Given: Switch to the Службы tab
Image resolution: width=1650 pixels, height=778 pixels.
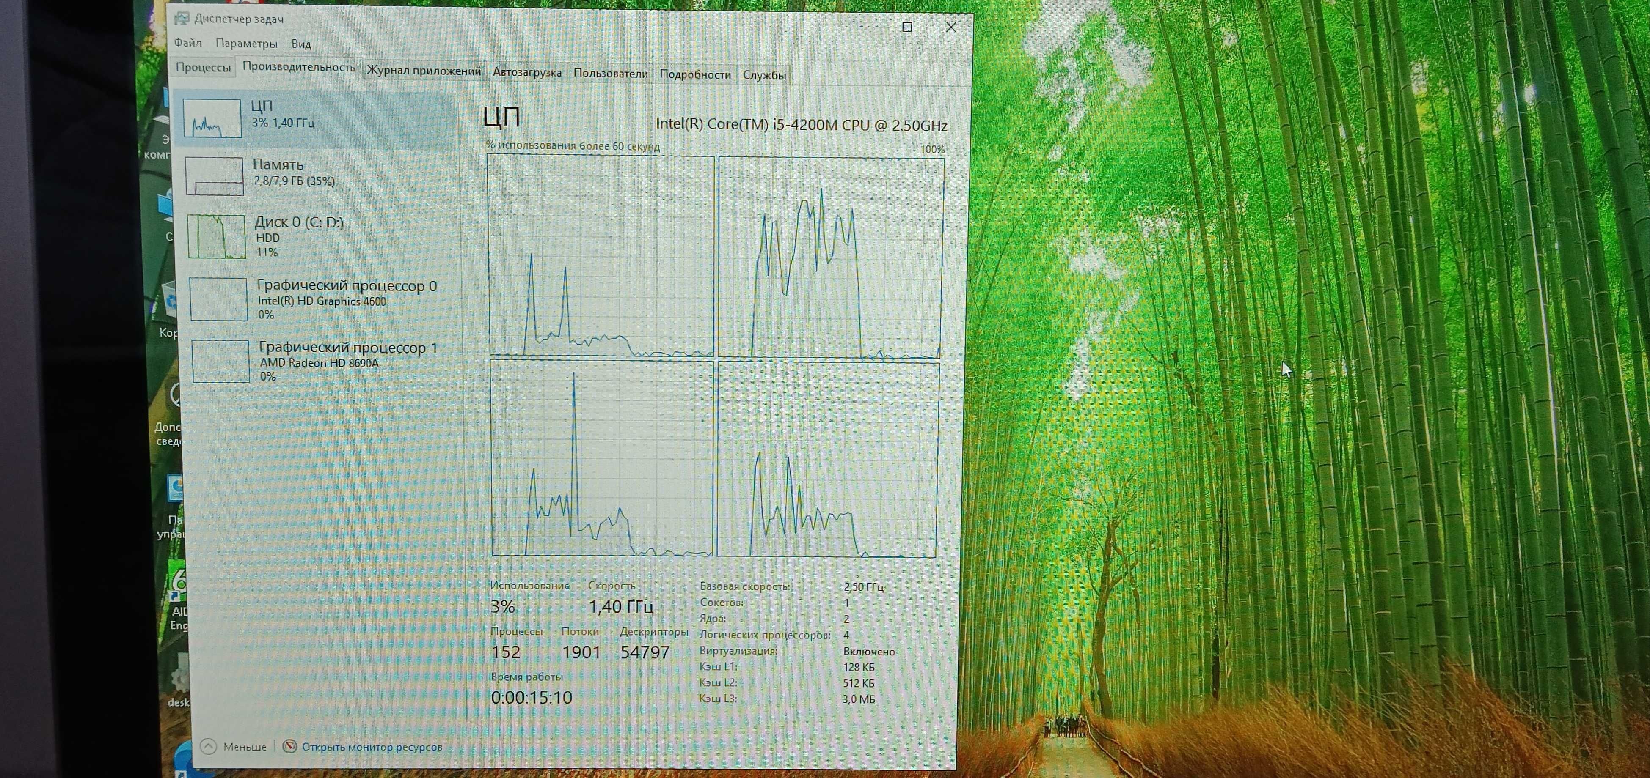Looking at the screenshot, I should [x=764, y=76].
